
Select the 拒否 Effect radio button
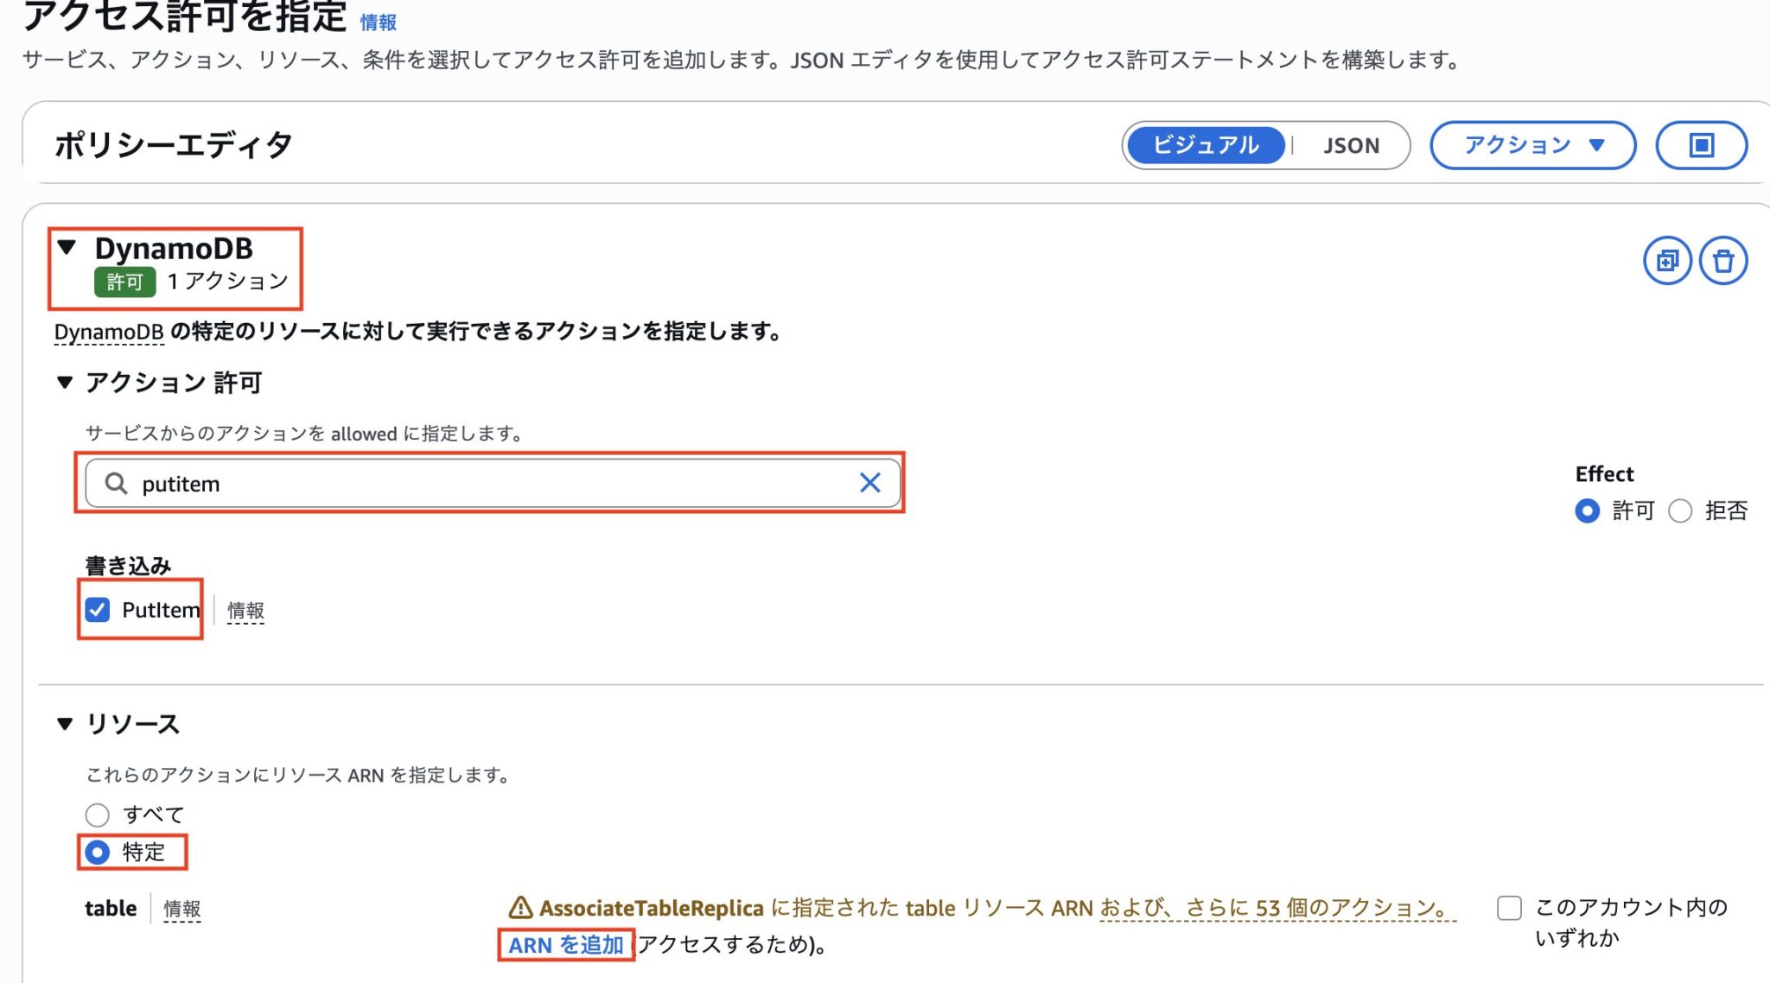1680,511
